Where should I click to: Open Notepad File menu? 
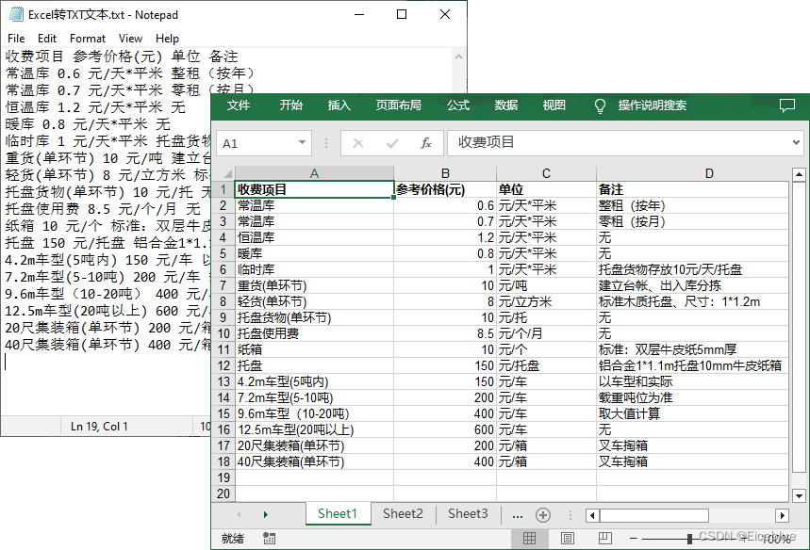(16, 39)
